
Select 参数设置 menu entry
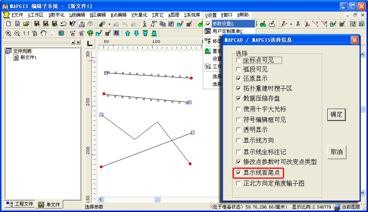coord(230,24)
